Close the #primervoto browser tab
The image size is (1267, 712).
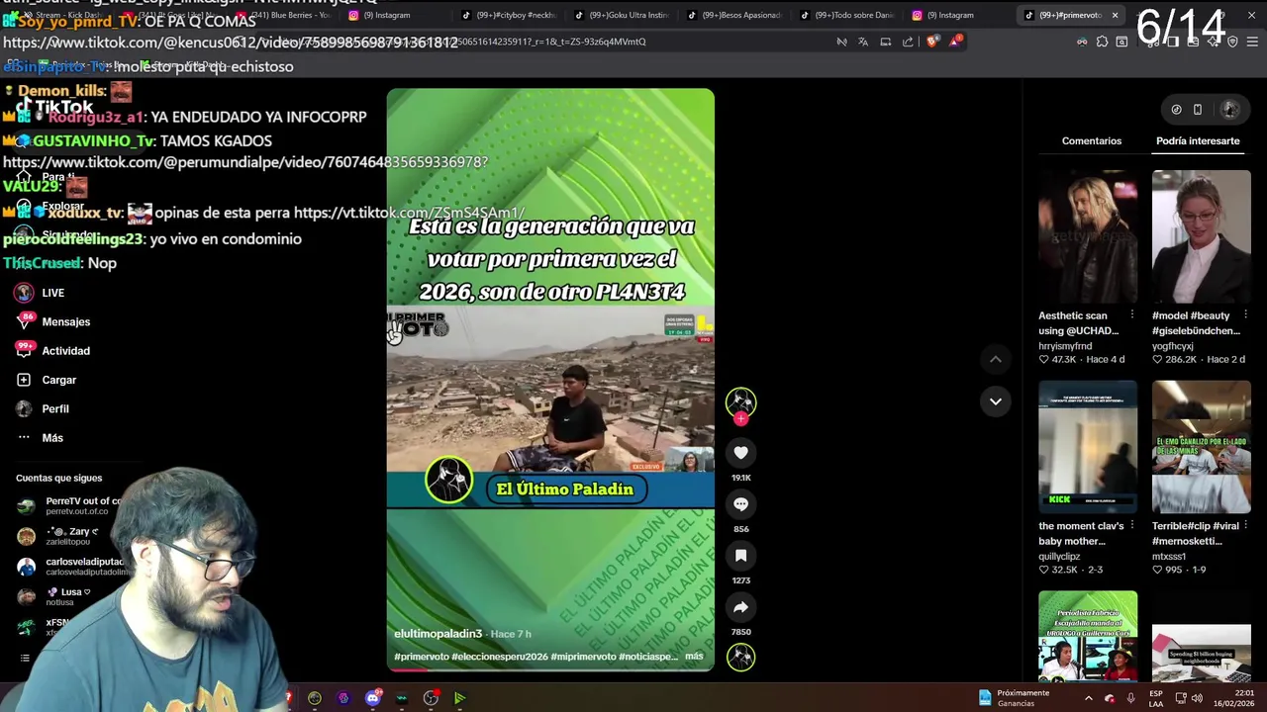pyautogui.click(x=1115, y=15)
